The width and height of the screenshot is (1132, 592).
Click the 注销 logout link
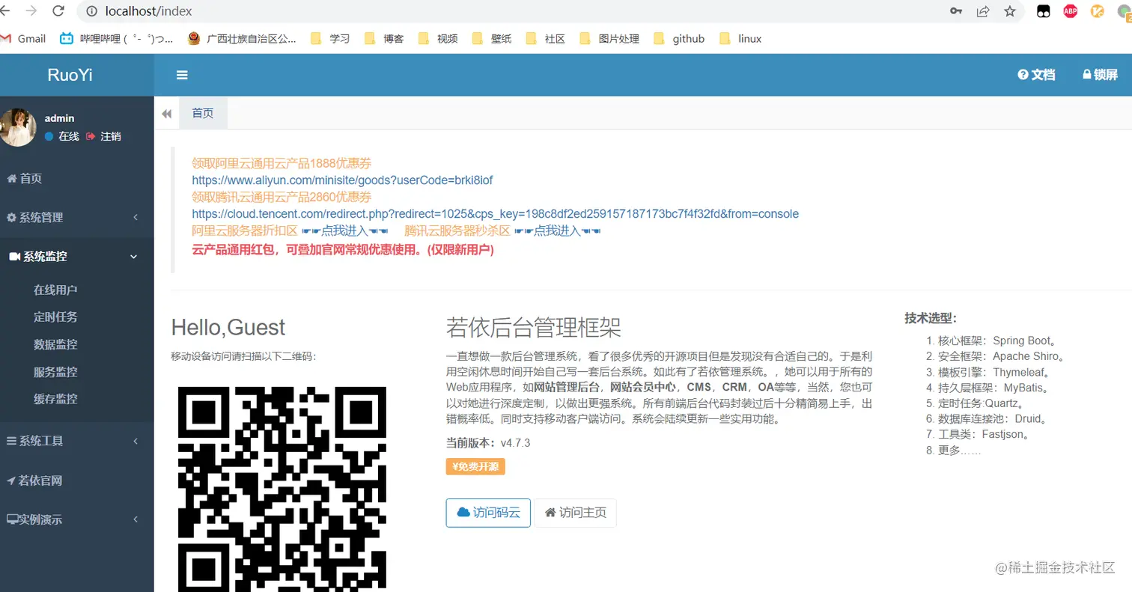coord(104,136)
